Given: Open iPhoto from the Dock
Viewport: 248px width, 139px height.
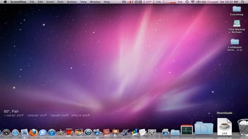Looking at the screenshot, I should click(x=79, y=132).
